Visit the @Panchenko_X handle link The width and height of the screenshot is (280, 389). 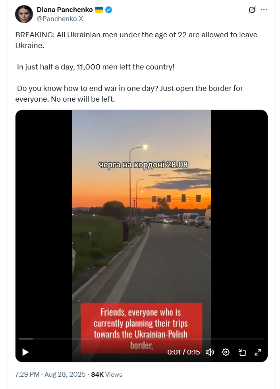click(x=60, y=19)
